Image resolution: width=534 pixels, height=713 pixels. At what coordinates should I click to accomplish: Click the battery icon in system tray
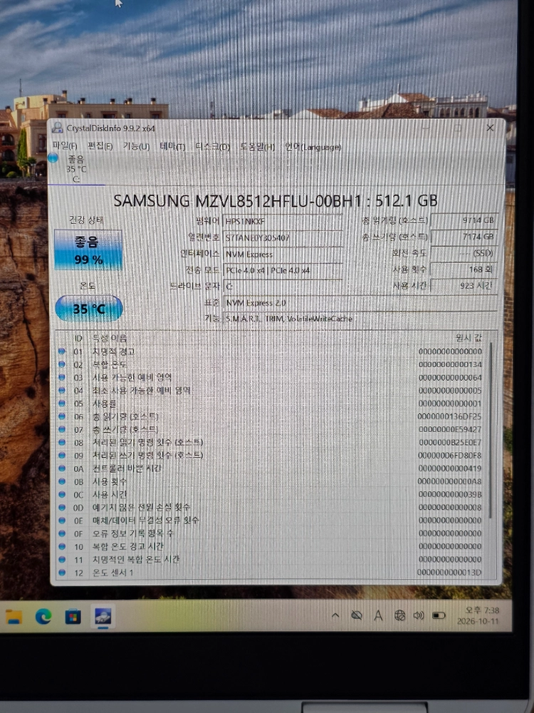pyautogui.click(x=439, y=616)
